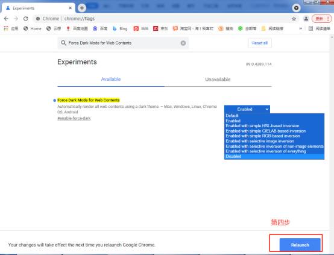Viewport: 334px width, 255px height.
Task: Open the Apps grid shortcut in the bookmarks bar
Action: pyautogui.click(x=11, y=28)
